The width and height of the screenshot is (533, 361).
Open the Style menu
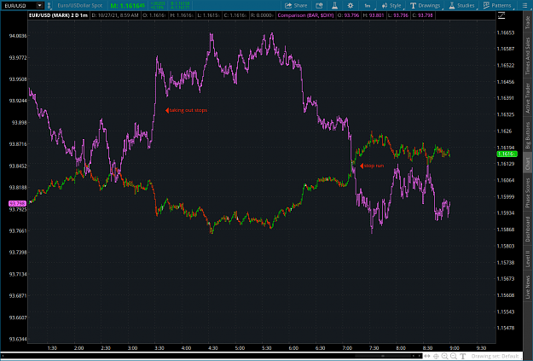(391, 5)
